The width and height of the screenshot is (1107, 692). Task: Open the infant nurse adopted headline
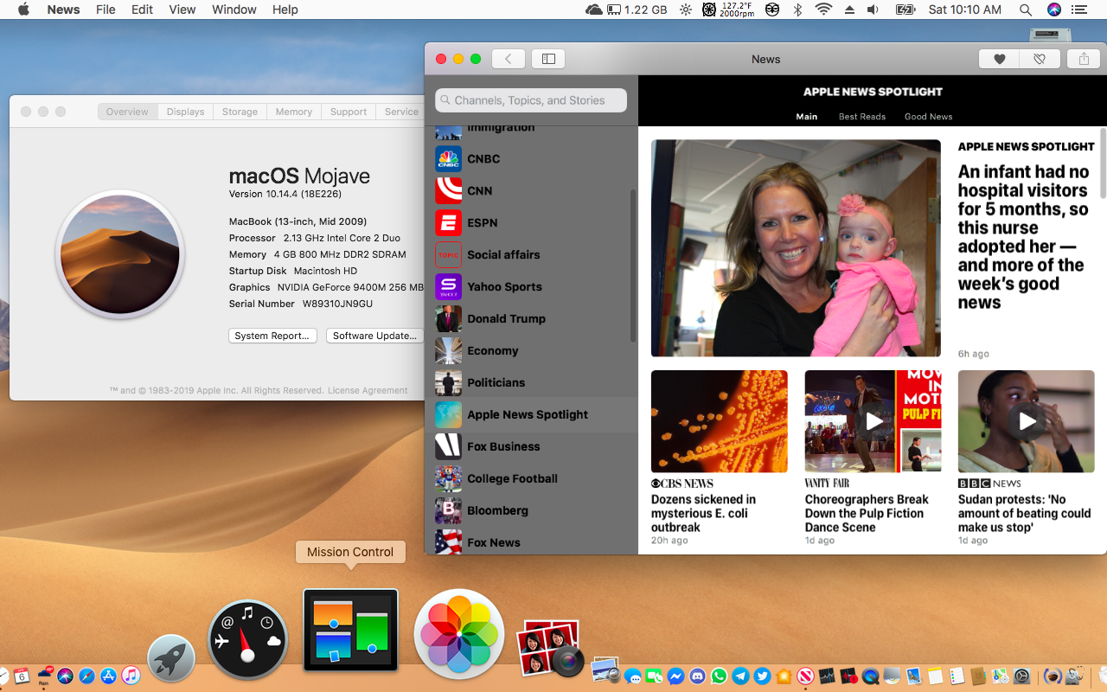(x=1023, y=237)
